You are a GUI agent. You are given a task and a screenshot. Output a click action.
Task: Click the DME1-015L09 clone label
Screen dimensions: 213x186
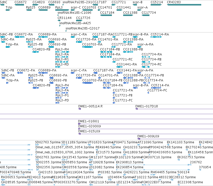pyautogui.click(x=89, y=131)
